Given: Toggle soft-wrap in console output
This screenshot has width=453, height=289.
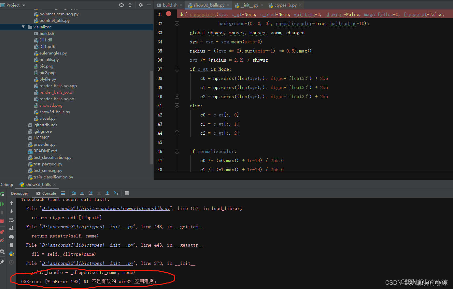Looking at the screenshot, I should 11,220.
